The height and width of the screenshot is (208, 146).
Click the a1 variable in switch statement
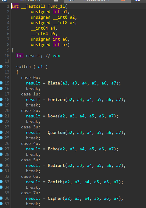pyautogui.click(x=41, y=66)
